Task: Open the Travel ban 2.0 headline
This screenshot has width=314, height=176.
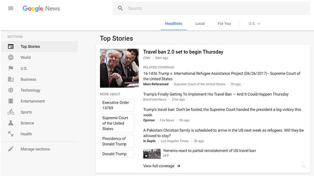Action: [x=183, y=52]
